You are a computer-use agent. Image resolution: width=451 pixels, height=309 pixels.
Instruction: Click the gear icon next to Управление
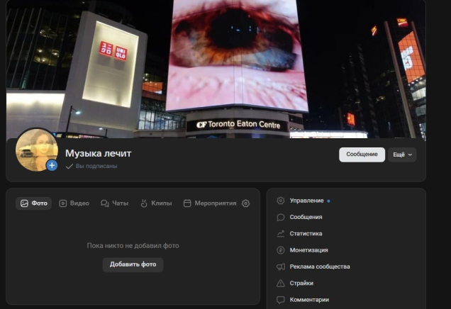pyautogui.click(x=281, y=201)
